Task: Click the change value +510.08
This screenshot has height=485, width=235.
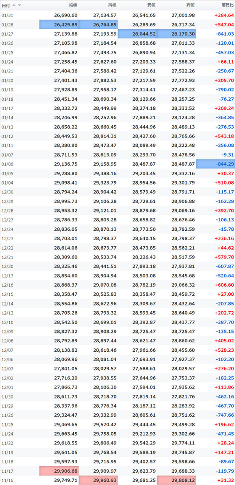Action: pos(224,183)
